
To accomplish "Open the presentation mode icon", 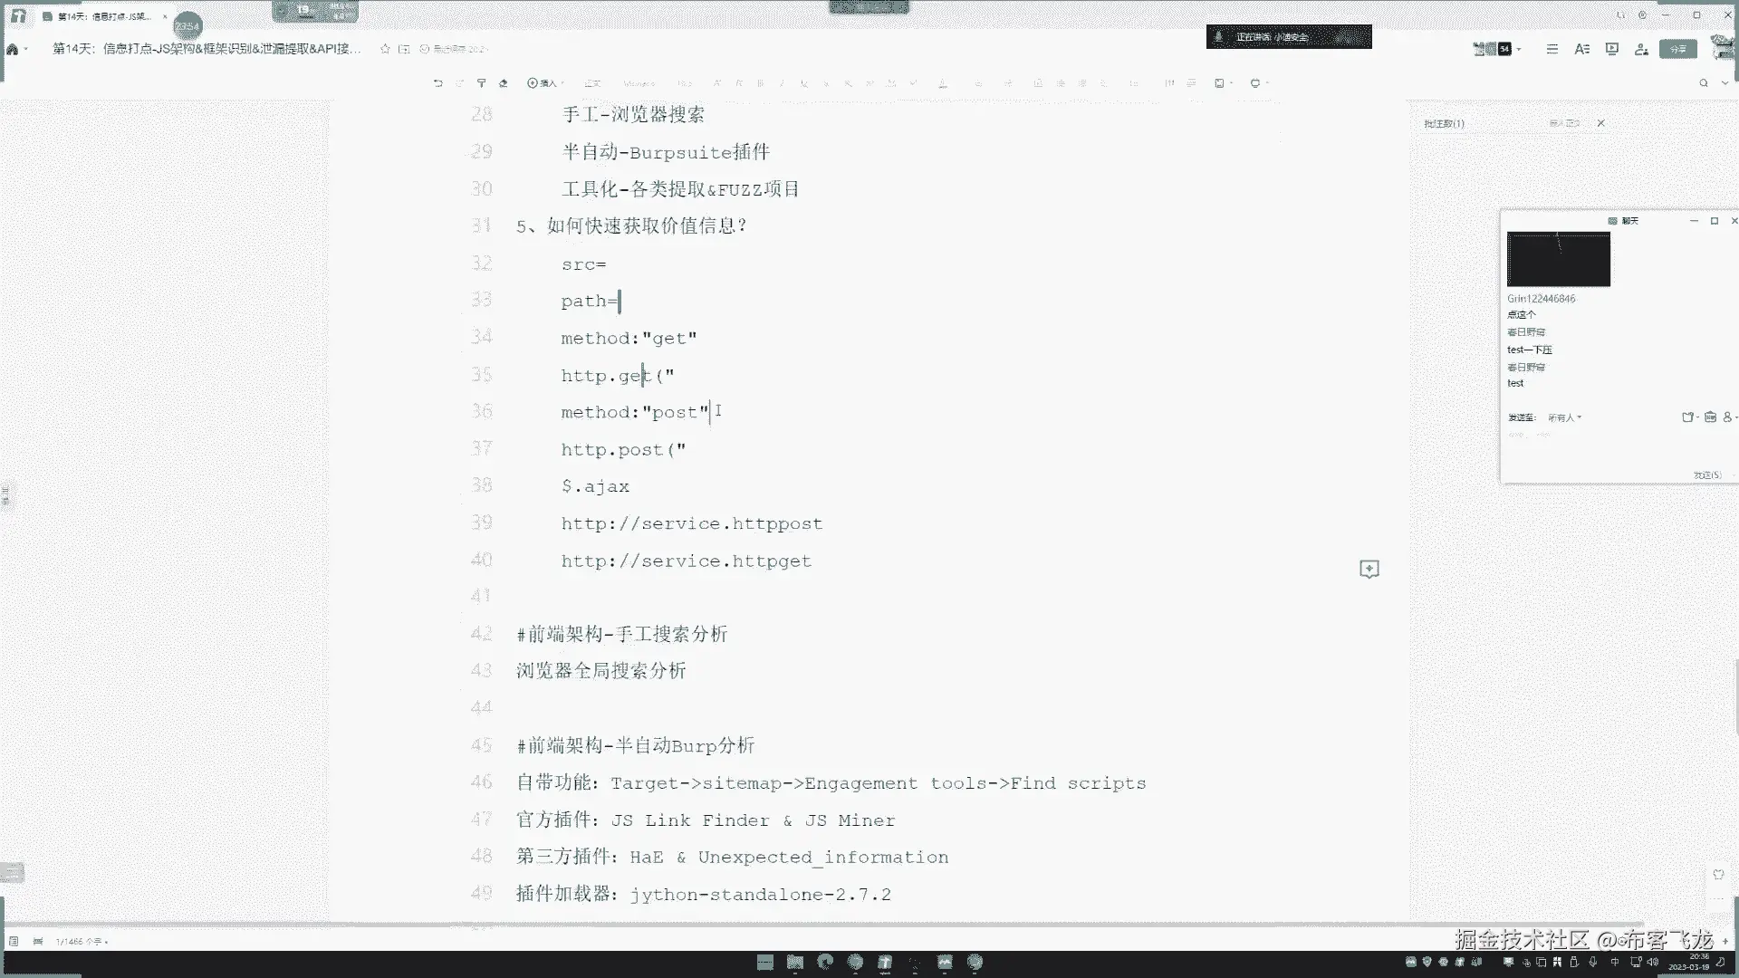I will point(1612,49).
